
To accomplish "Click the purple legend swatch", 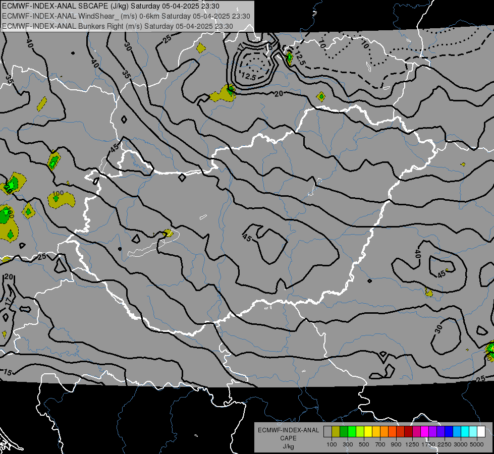I will click(x=433, y=432).
